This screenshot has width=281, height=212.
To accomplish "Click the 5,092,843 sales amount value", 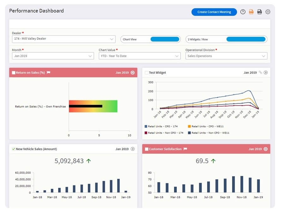I will pyautogui.click(x=69, y=161).
